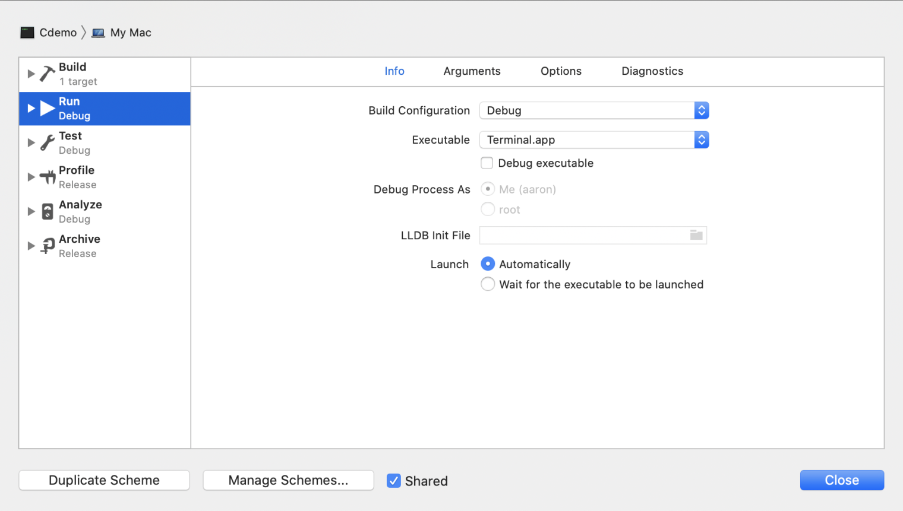Click the Cdemo scheme icon in breadcrumb

(27, 33)
